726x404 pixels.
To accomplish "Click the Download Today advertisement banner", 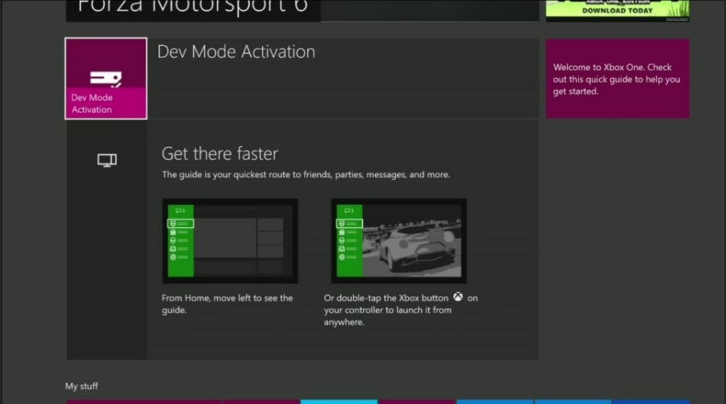I will (618, 11).
